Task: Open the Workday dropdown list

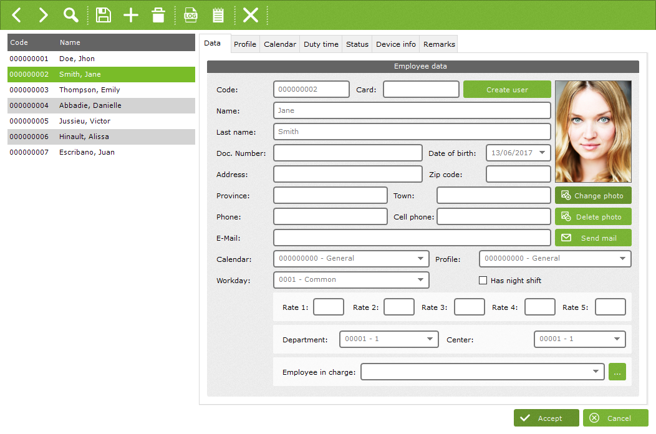Action: point(420,280)
